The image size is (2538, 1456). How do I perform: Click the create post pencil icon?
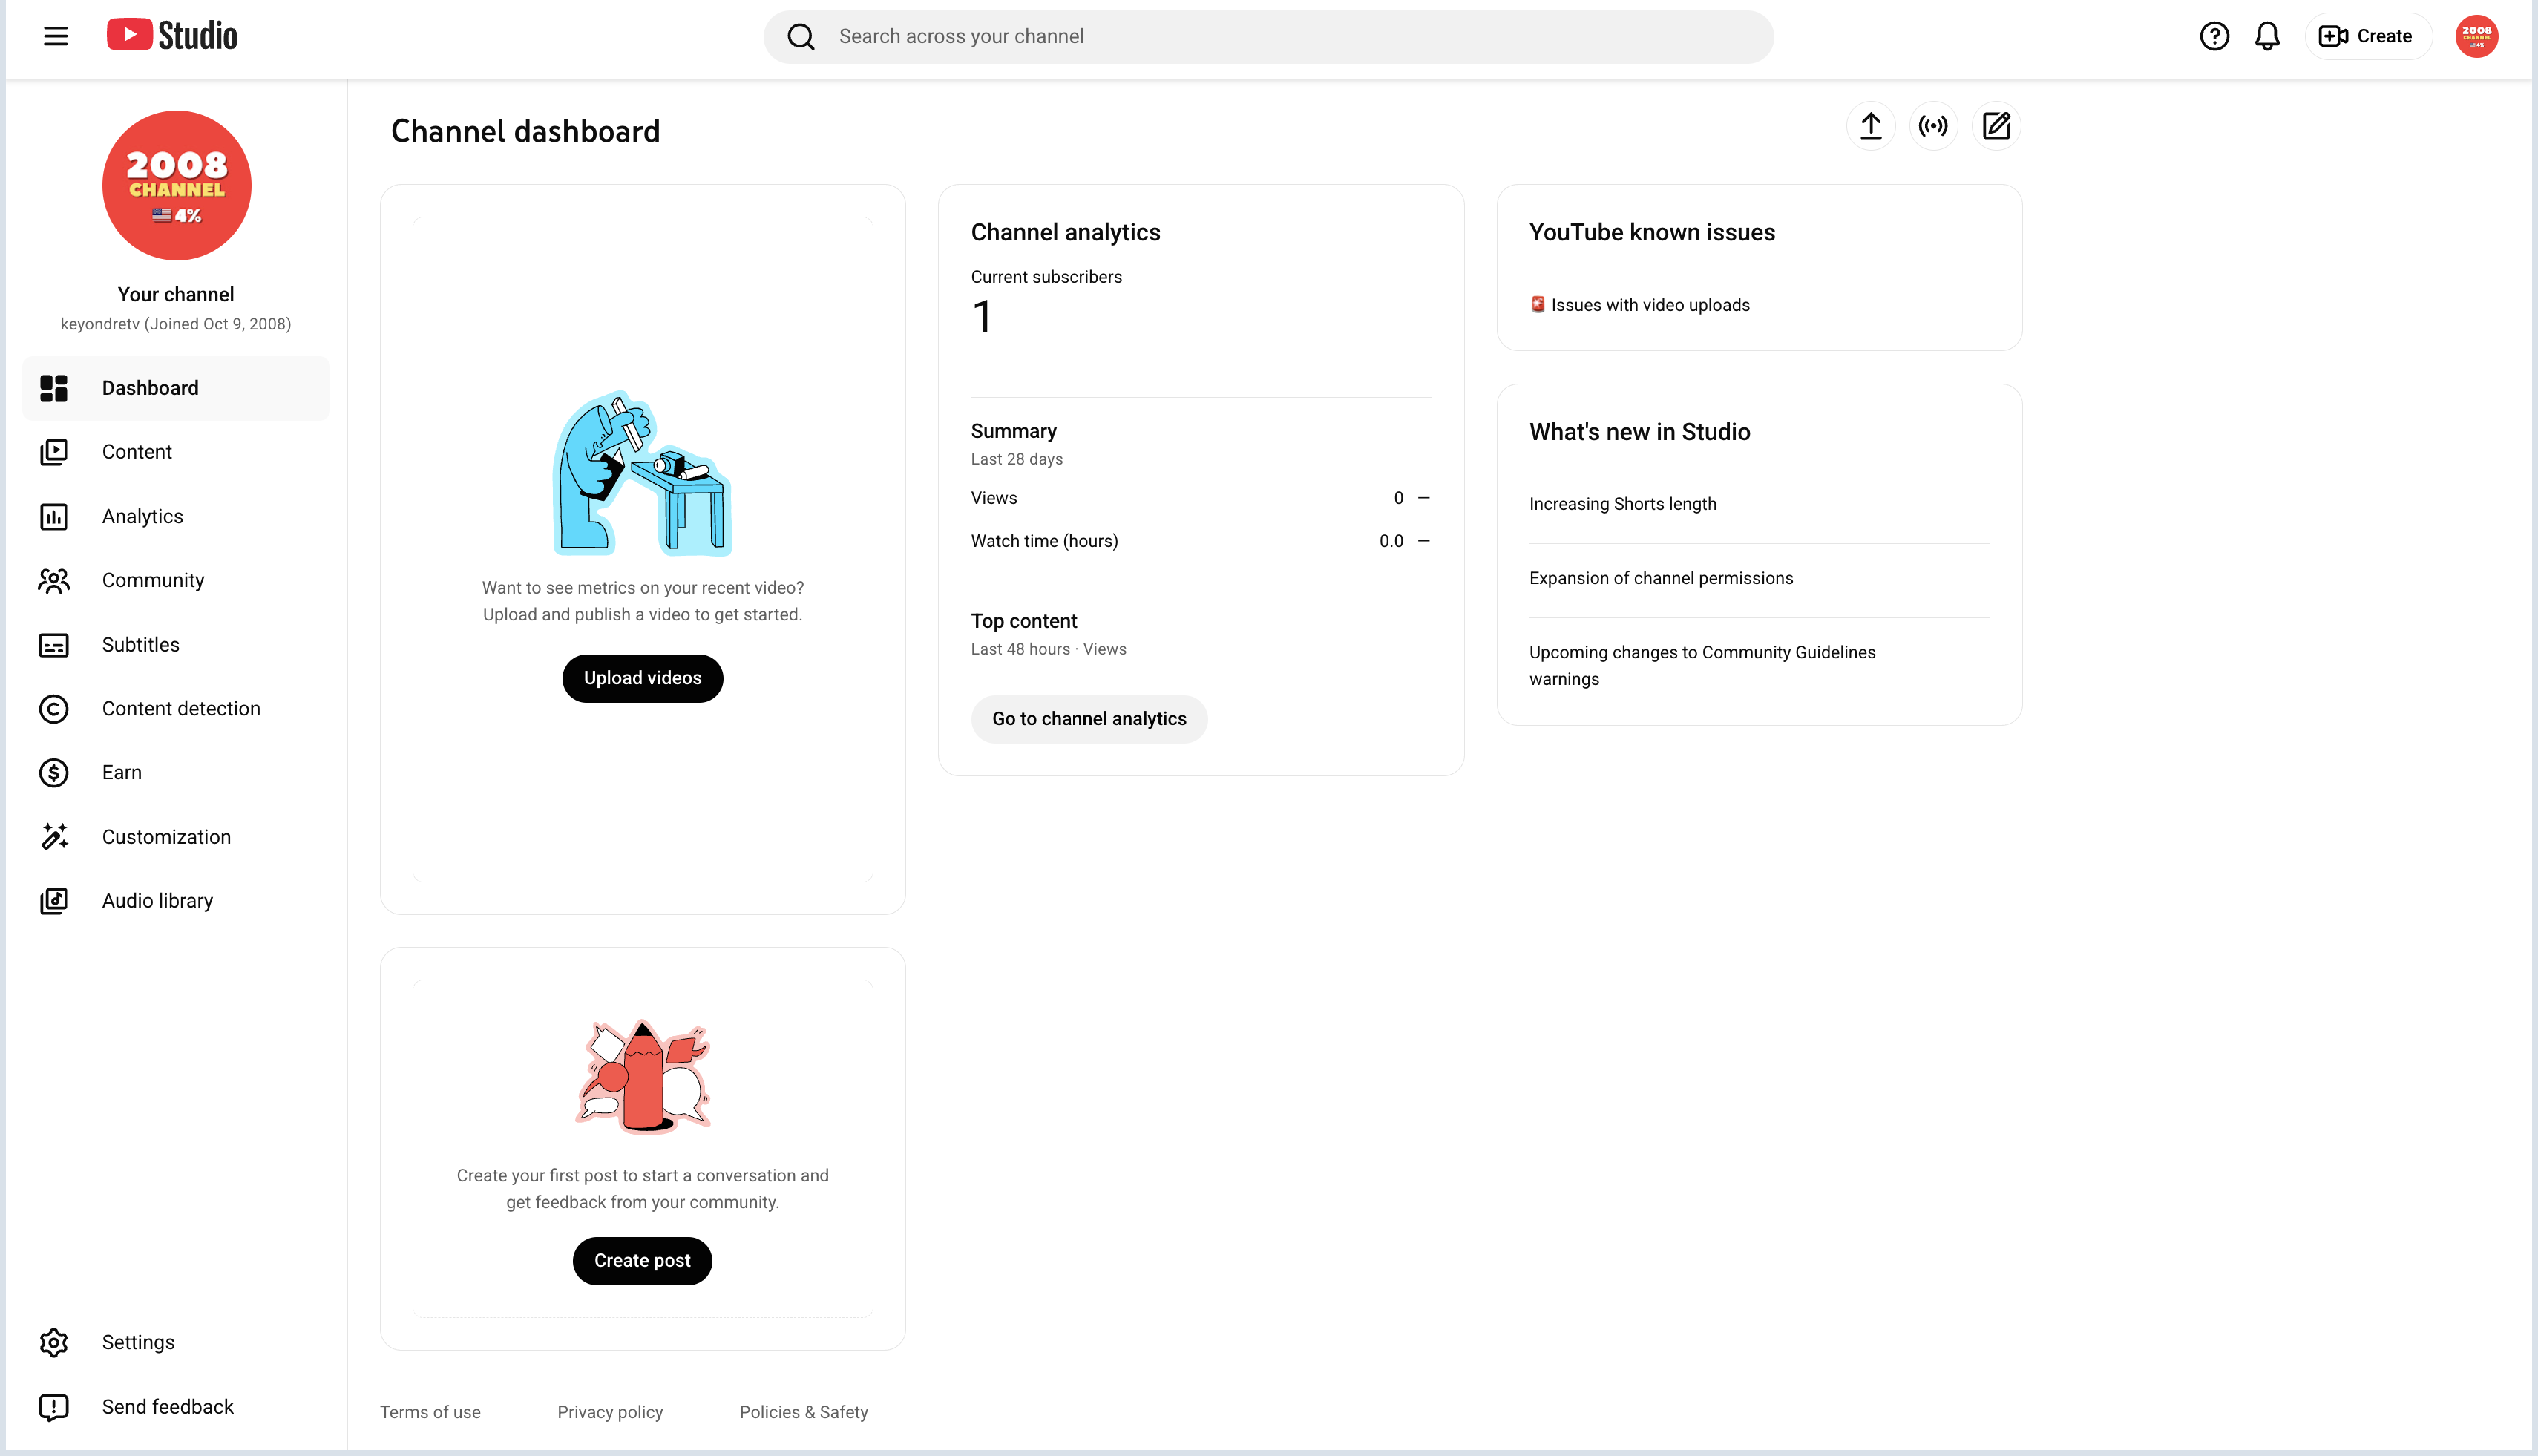pos(1996,126)
